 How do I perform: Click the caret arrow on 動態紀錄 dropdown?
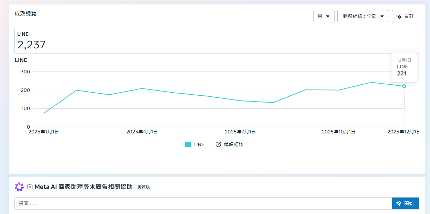point(382,16)
